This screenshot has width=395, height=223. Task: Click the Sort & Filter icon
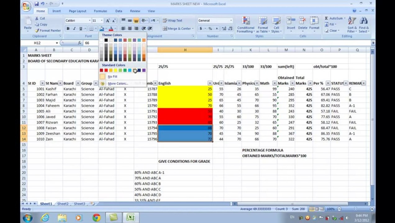pos(352,21)
